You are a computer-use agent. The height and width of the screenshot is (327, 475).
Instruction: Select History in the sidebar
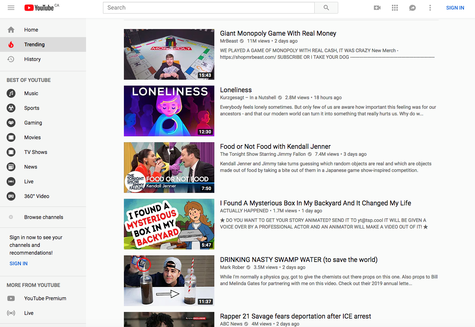pos(43,59)
